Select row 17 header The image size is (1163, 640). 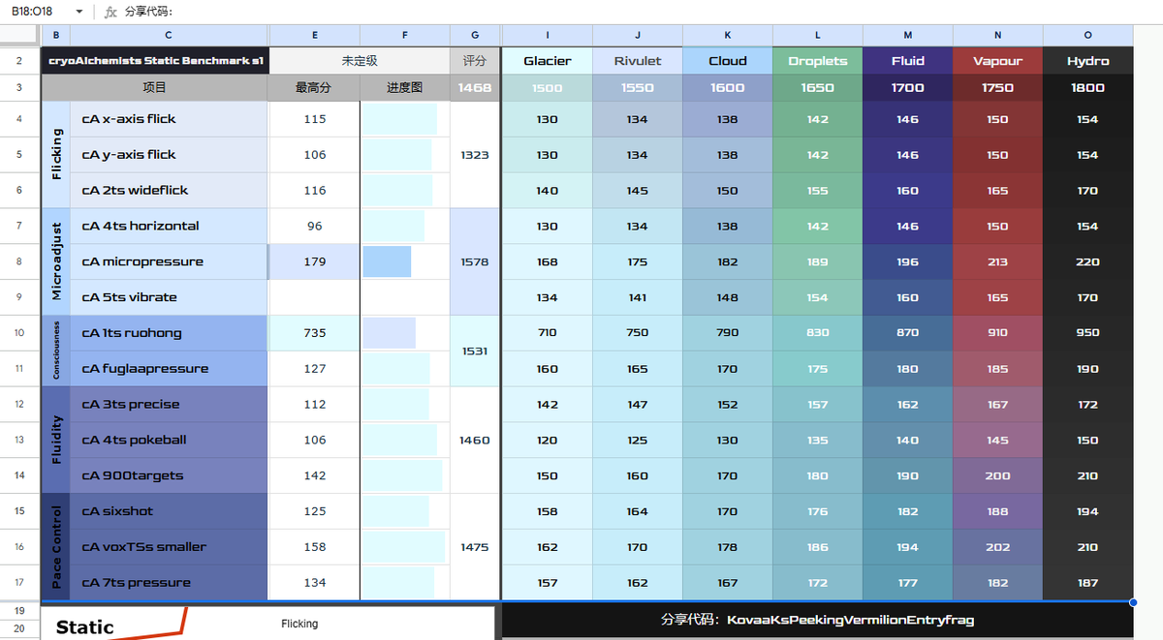point(19,582)
